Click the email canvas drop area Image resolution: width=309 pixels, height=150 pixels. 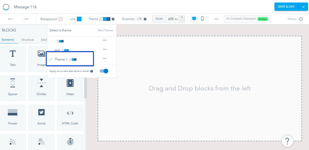(x=200, y=89)
